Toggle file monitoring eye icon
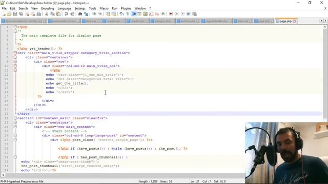The width and height of the screenshot is (328, 184). (163, 14)
